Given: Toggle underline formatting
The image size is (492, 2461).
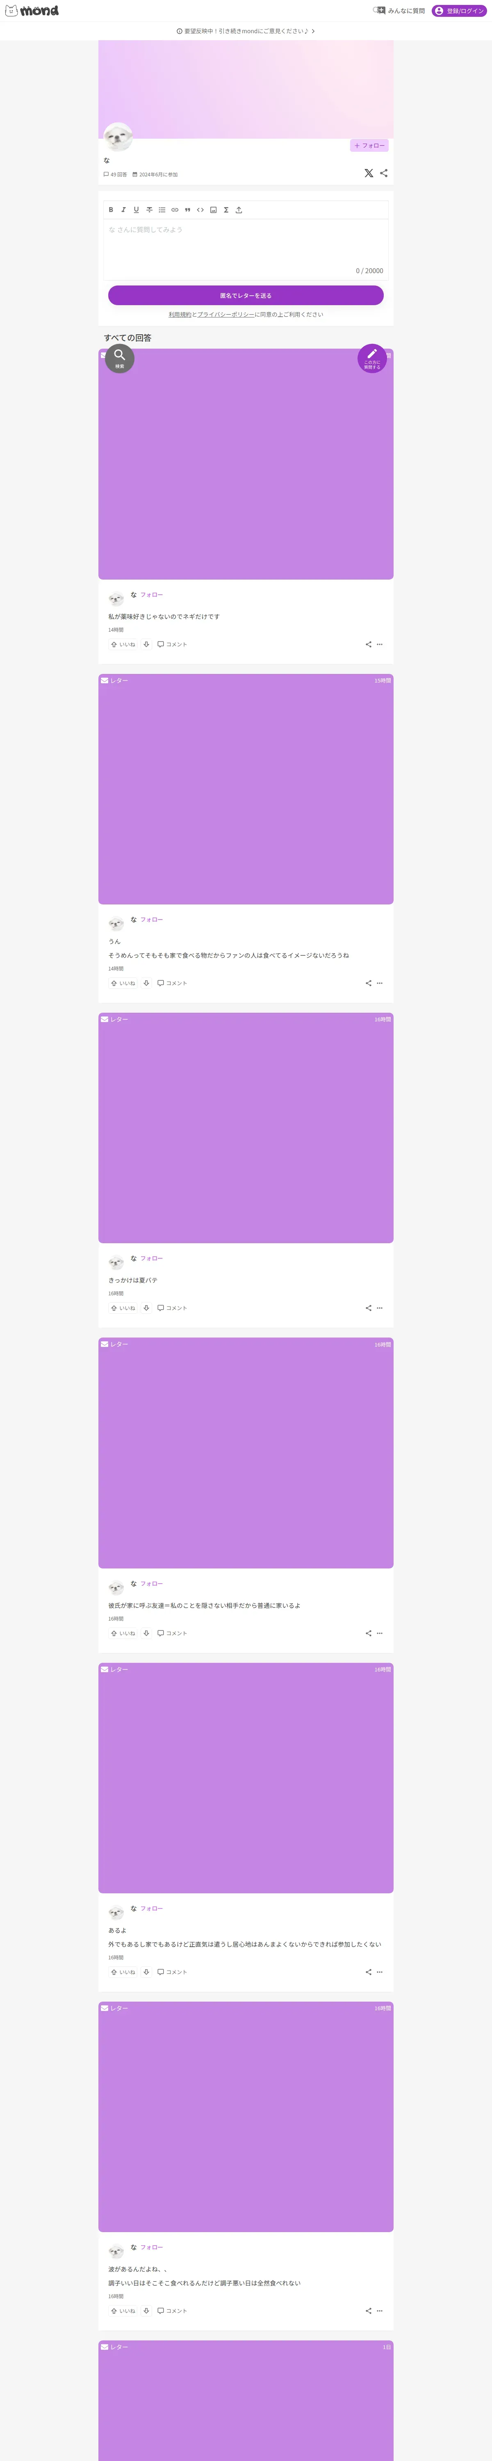Looking at the screenshot, I should click(x=136, y=209).
